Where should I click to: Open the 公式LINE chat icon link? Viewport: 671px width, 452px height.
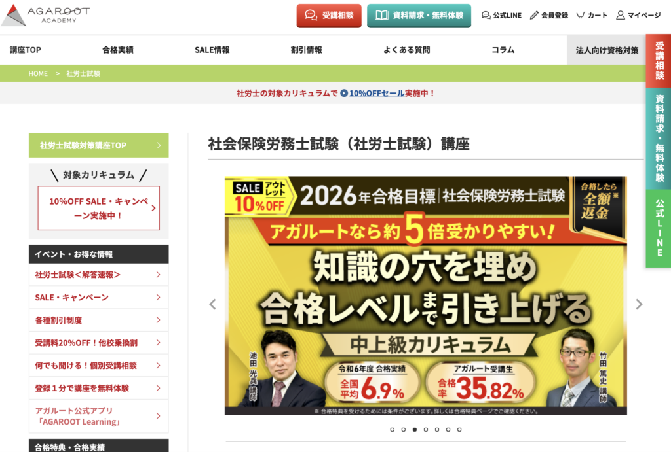[486, 15]
